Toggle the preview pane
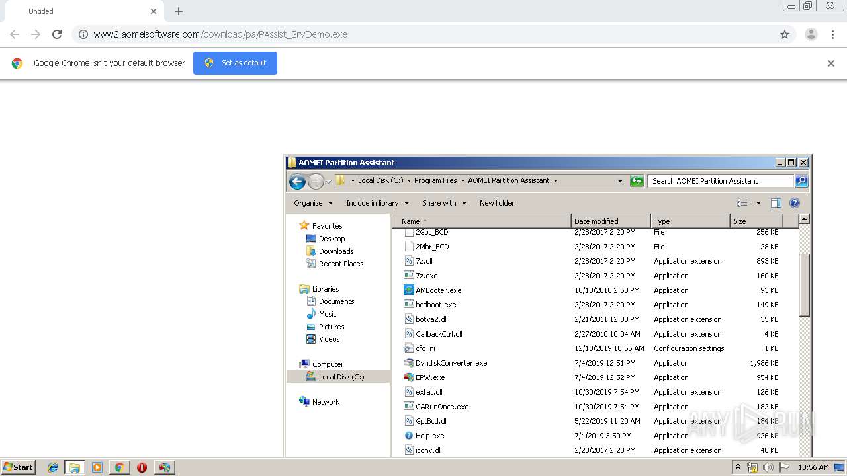Viewport: 847px width, 476px height. (776, 203)
